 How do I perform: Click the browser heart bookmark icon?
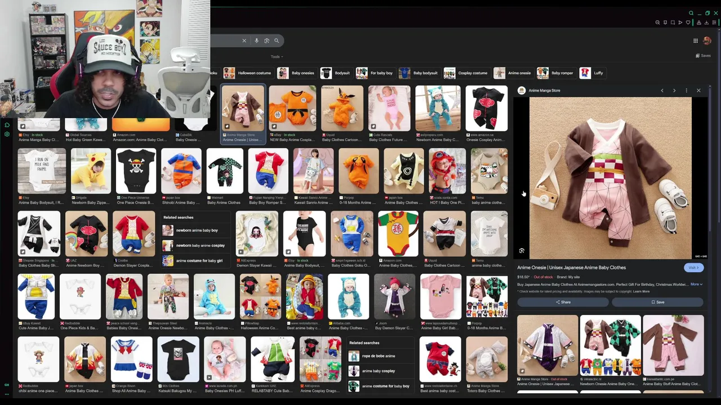point(688,22)
